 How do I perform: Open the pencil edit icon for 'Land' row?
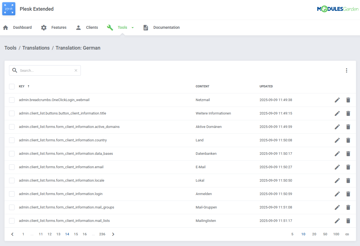(x=337, y=140)
